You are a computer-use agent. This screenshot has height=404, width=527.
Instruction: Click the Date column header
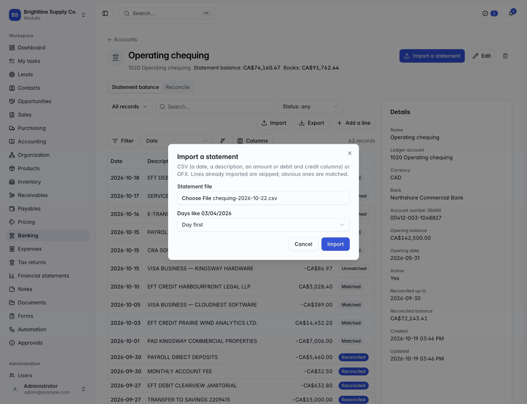[x=116, y=161]
